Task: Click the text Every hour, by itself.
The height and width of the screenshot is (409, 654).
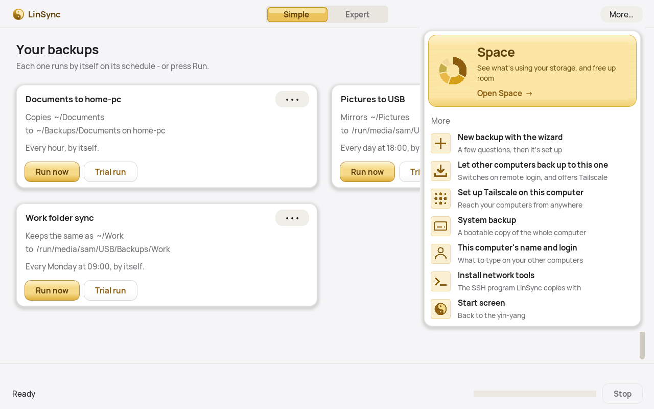Action: [x=62, y=148]
